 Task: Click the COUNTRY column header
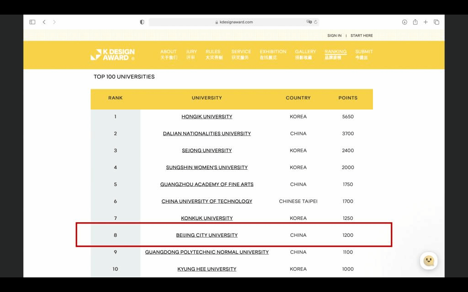point(298,98)
